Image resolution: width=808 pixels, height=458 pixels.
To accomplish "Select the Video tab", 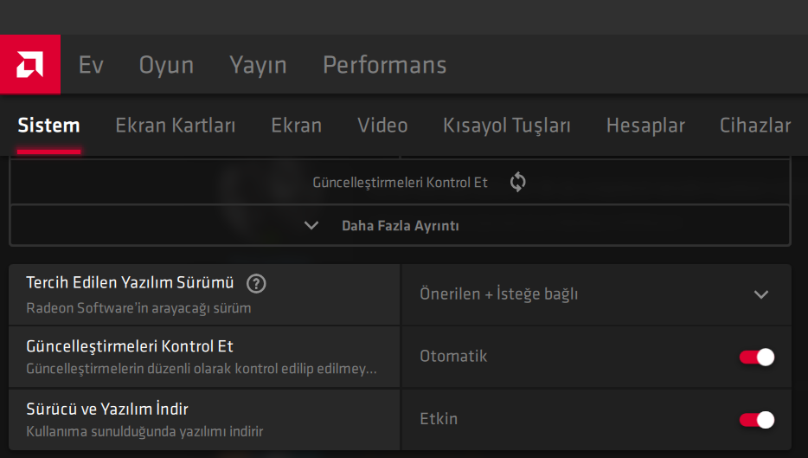I will (x=382, y=126).
